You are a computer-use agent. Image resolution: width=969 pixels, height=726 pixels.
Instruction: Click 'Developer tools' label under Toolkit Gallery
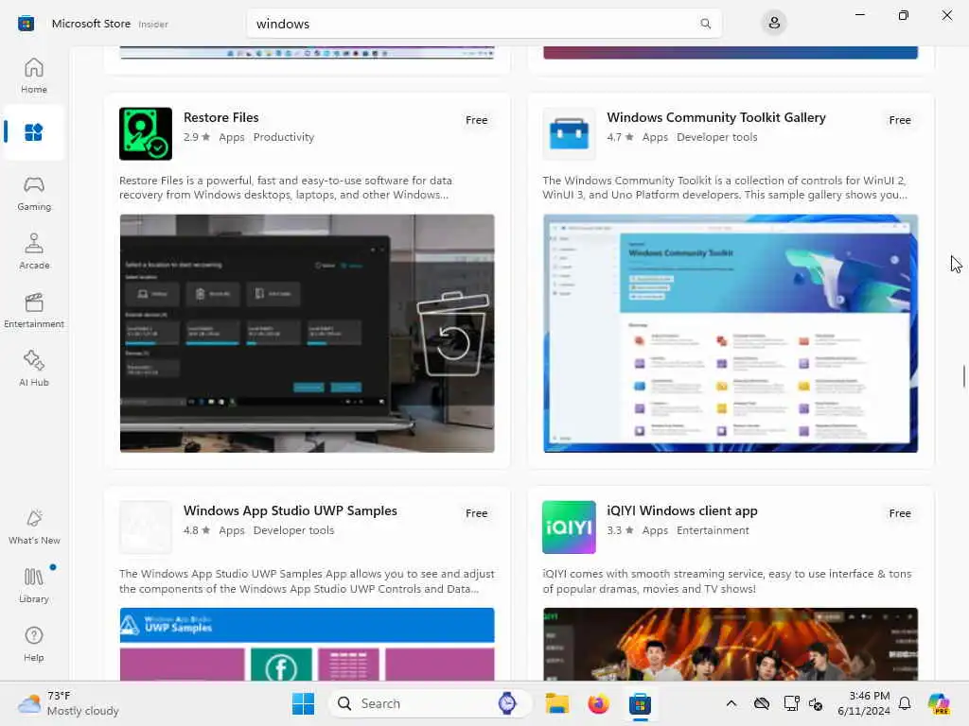pyautogui.click(x=717, y=137)
